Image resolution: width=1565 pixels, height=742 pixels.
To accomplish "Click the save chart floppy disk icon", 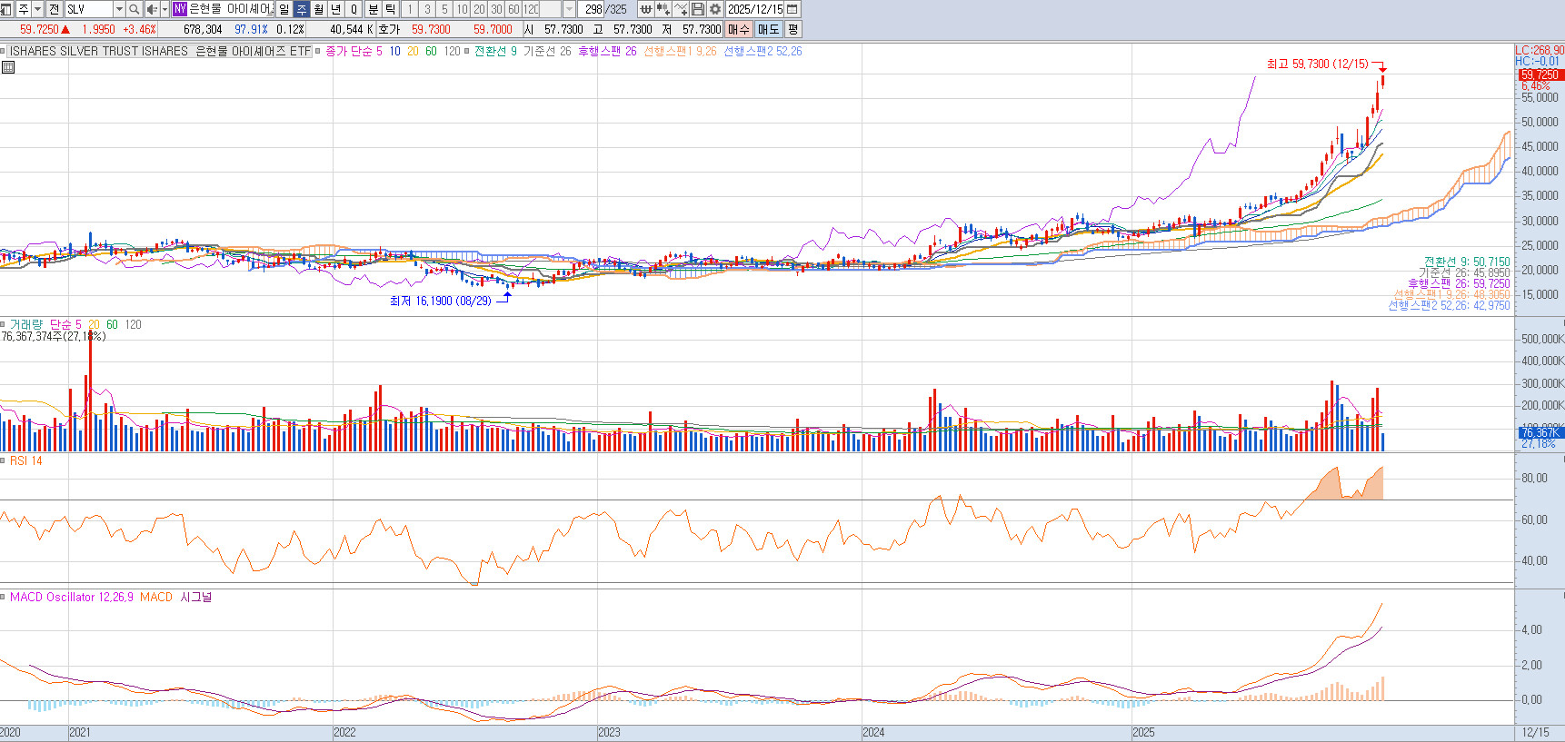I will (698, 9).
